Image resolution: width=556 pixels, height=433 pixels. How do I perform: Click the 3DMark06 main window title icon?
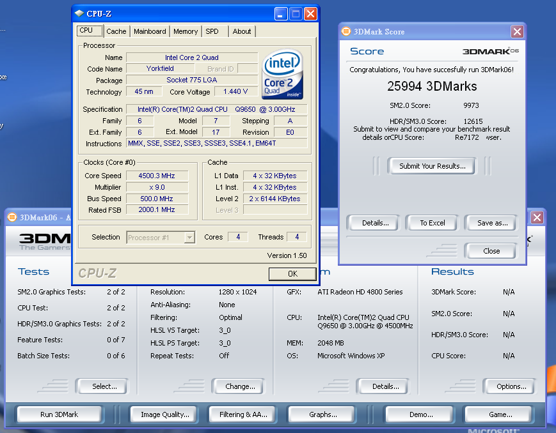12,216
